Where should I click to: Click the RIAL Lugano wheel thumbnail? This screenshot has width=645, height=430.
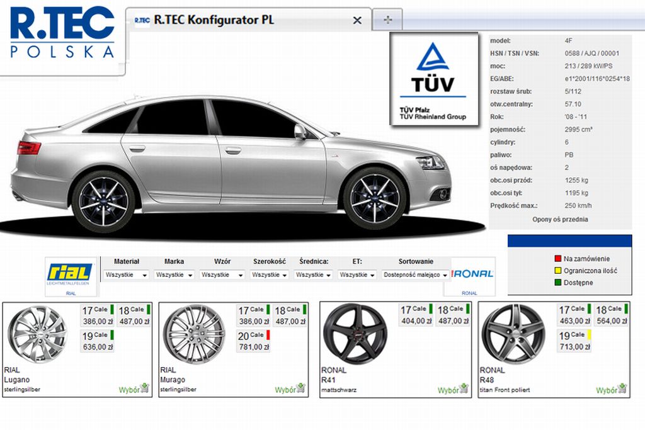click(38, 334)
